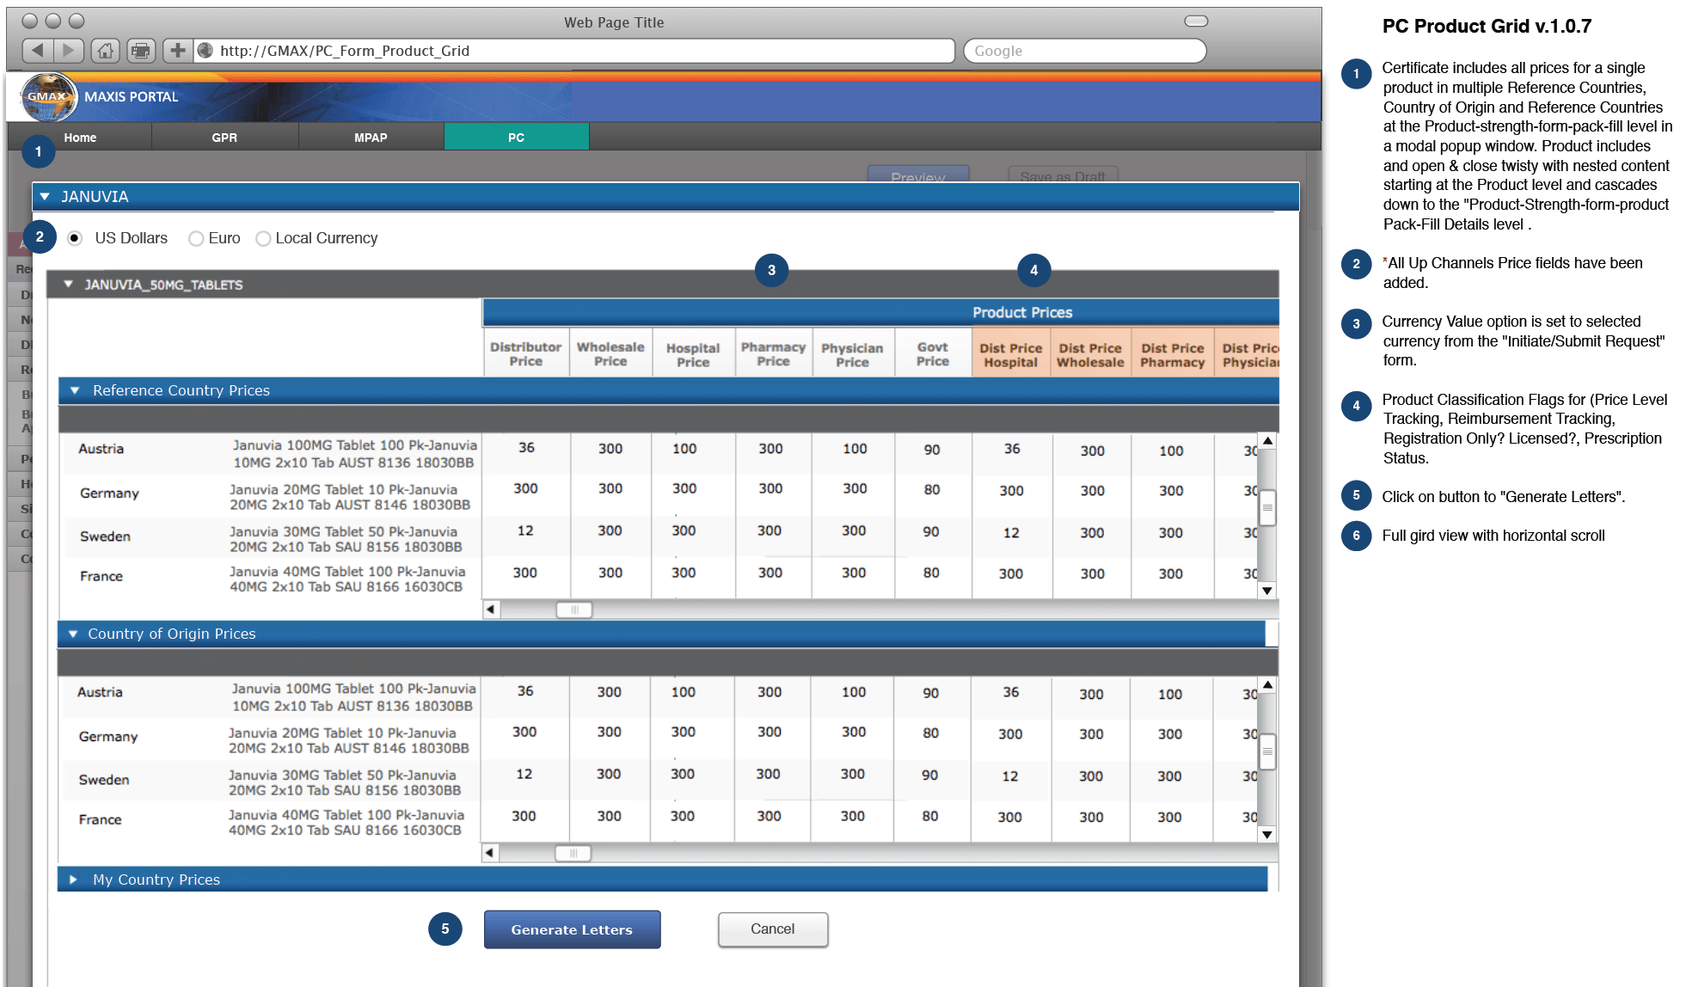Click the printer icon in browser toolbar
Screen dimensions: 1686x987
[141, 51]
